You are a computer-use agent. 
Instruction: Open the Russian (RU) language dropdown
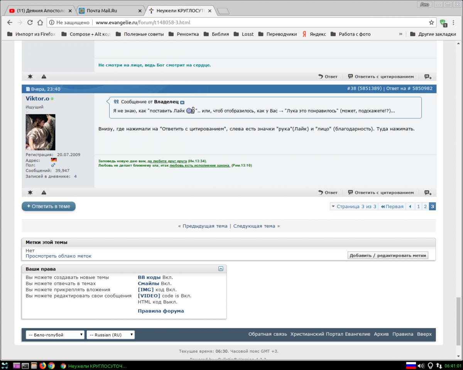110,335
